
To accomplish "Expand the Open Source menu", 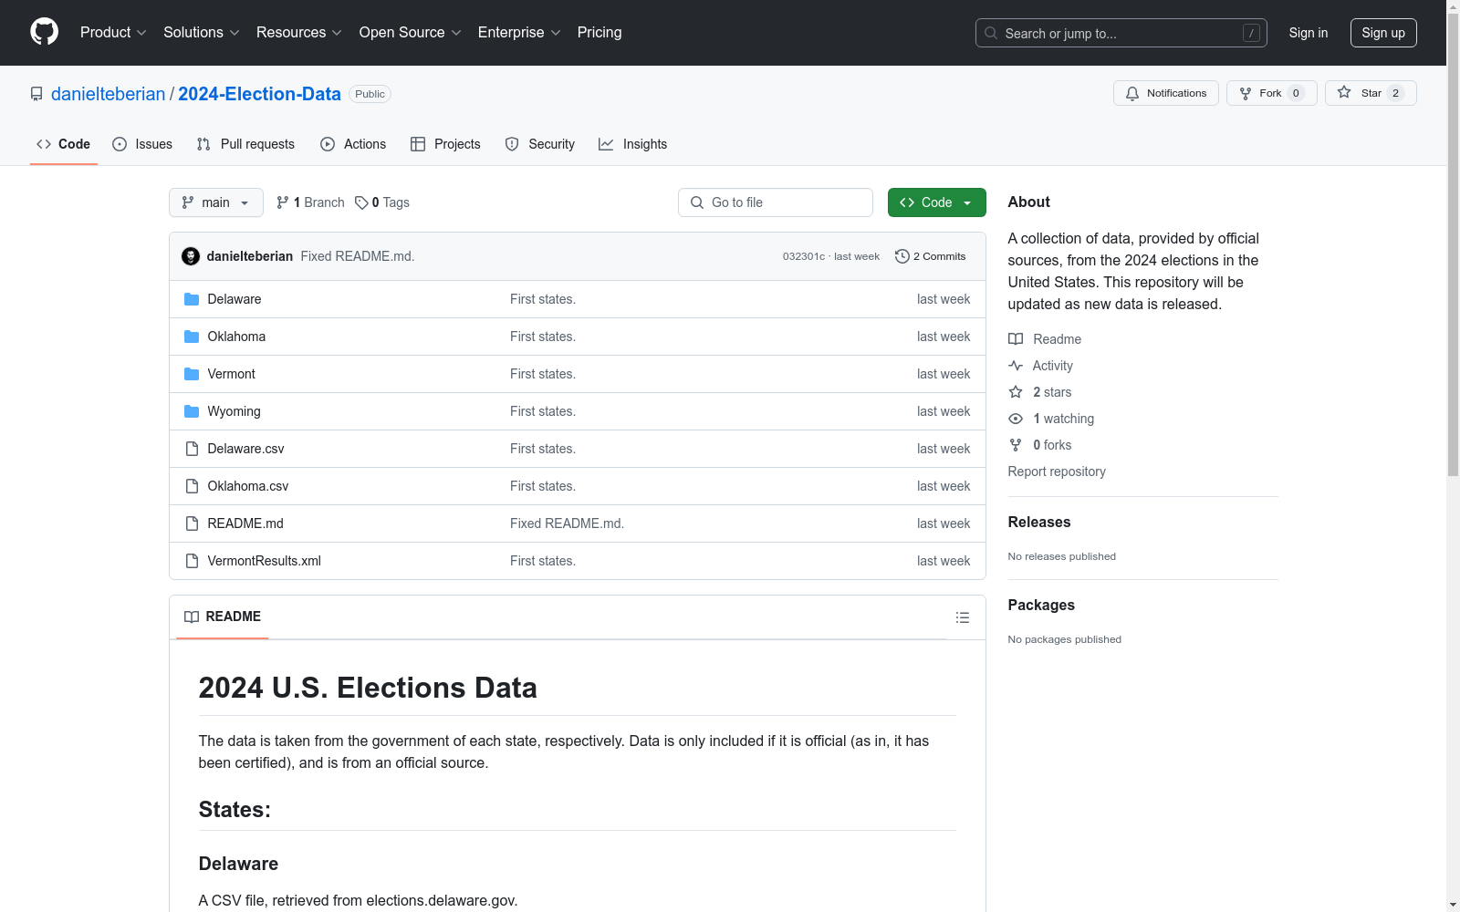I will click(411, 32).
